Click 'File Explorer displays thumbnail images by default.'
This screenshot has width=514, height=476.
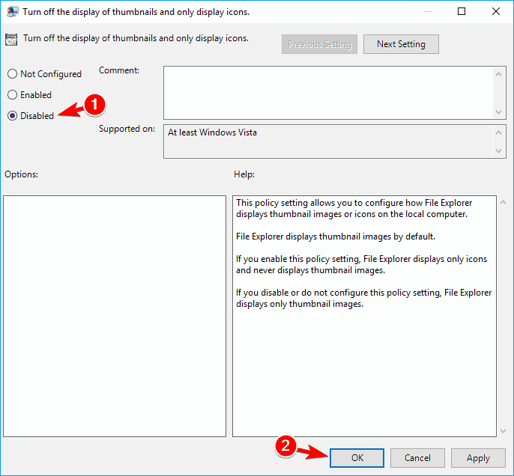[336, 237]
